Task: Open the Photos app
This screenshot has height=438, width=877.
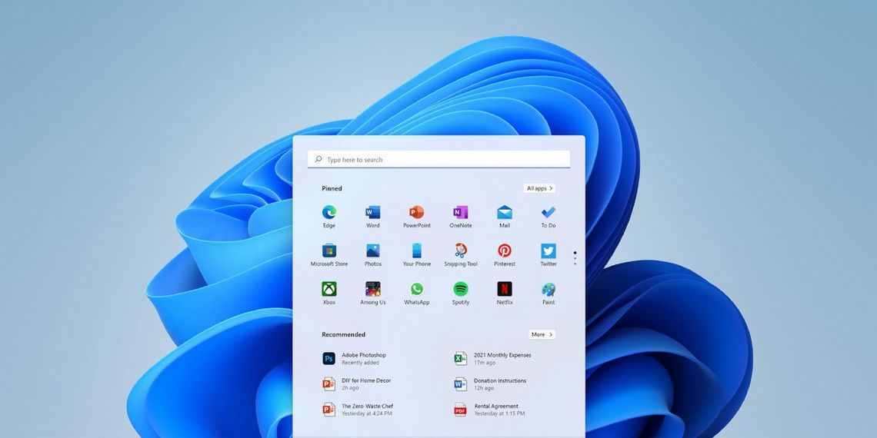Action: (372, 255)
